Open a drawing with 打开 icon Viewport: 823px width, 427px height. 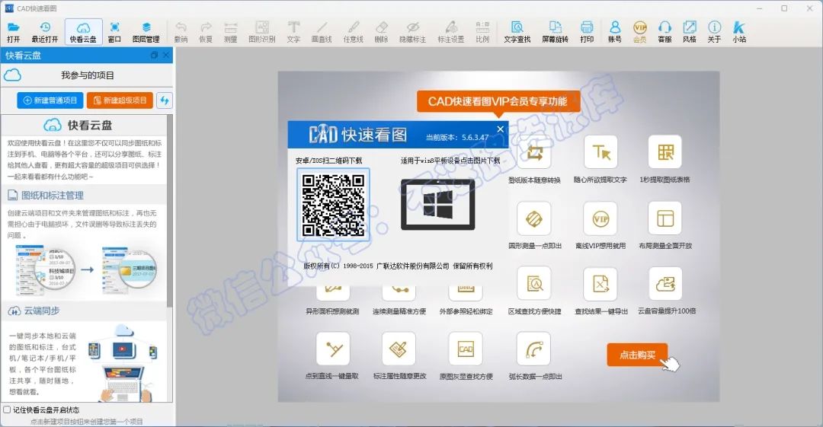click(14, 32)
